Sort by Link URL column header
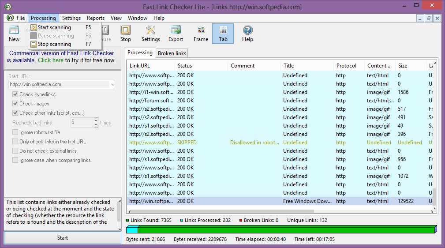 [150, 66]
